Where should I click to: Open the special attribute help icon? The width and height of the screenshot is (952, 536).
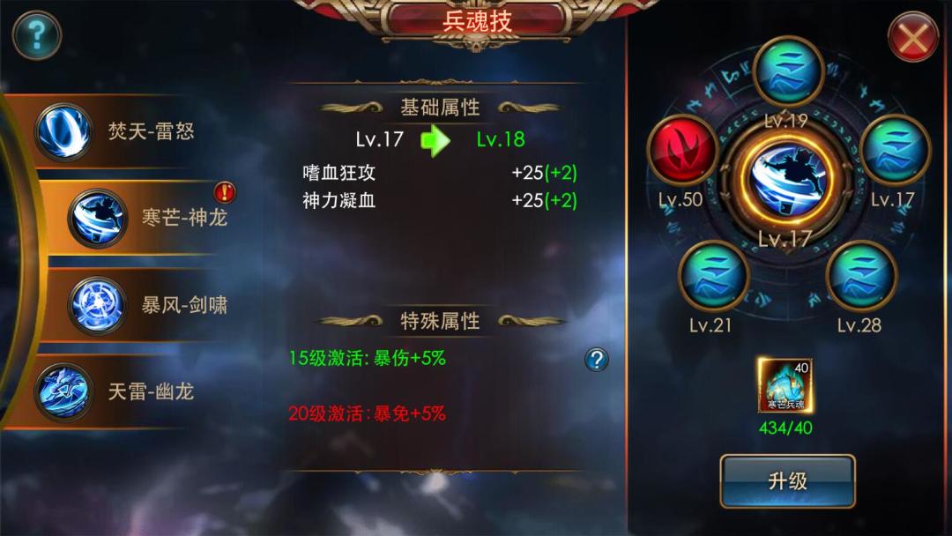click(597, 360)
